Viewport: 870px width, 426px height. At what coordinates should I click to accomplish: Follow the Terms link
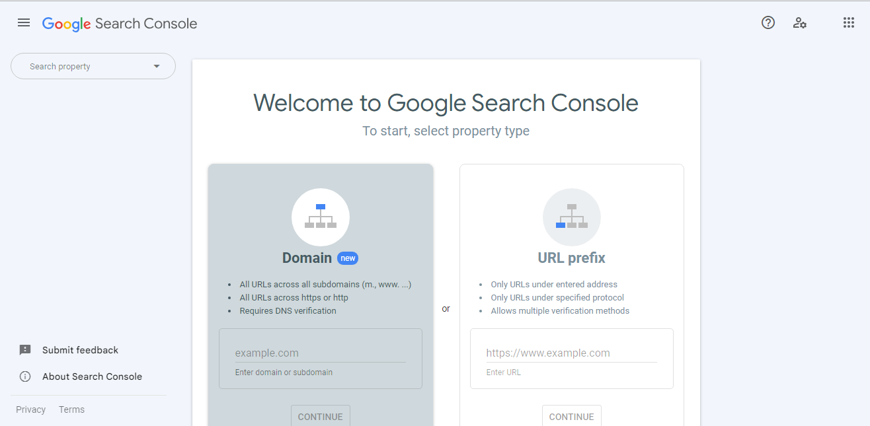71,409
